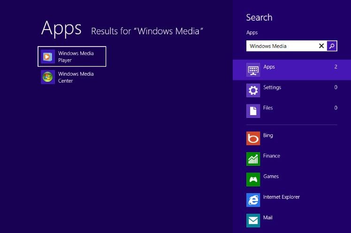Select "Windows Media Player" result text
Image resolution: width=351 pixels, height=233 pixels.
click(76, 57)
